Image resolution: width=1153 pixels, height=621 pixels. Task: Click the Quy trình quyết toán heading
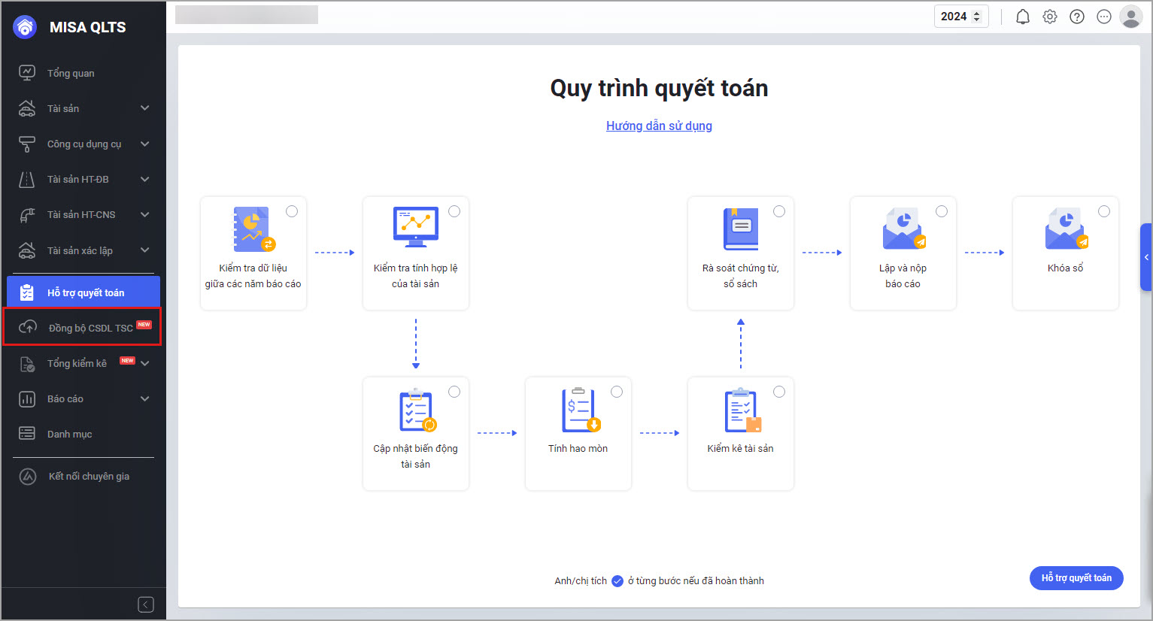[x=659, y=88]
